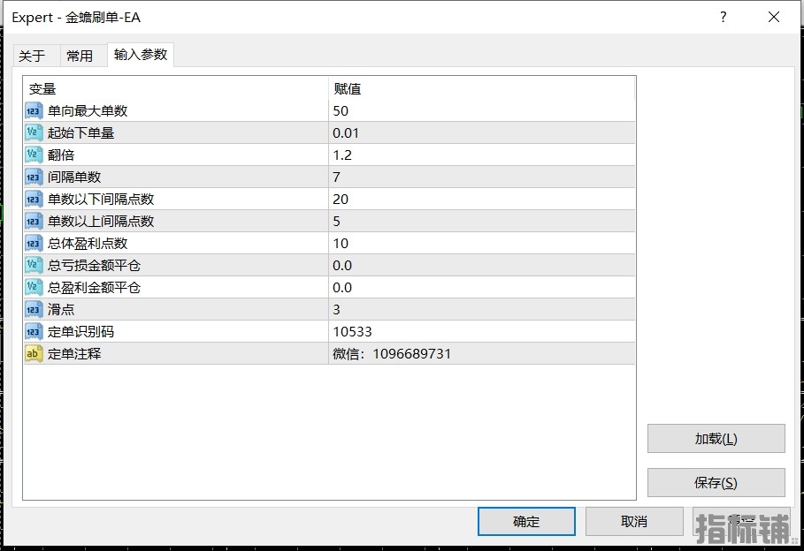Select the 定单识别码 variable name
The height and width of the screenshot is (551, 804).
pyautogui.click(x=81, y=331)
